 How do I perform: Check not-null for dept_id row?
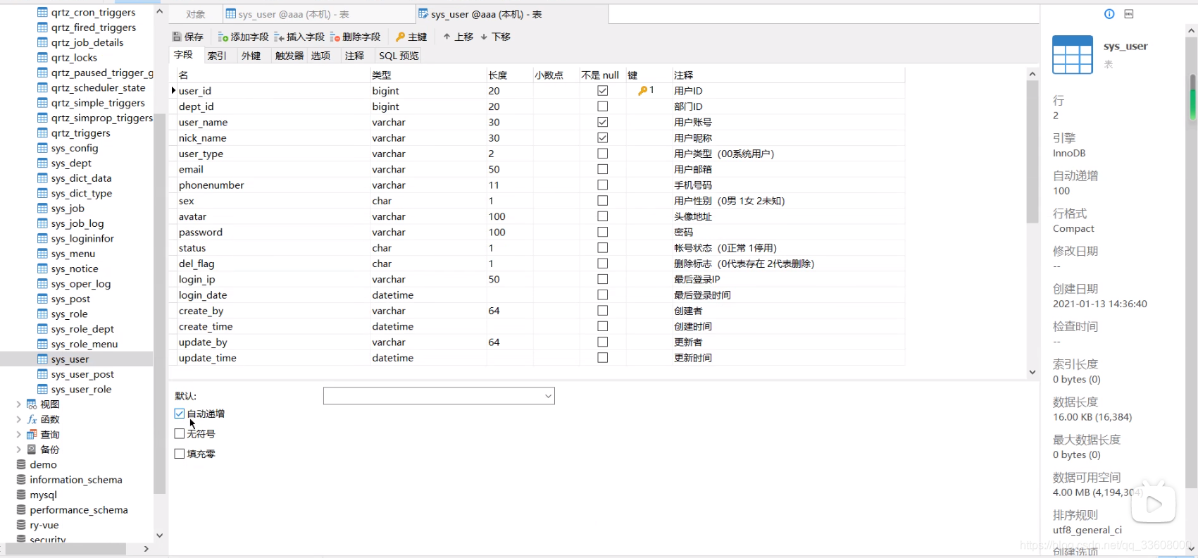602,106
